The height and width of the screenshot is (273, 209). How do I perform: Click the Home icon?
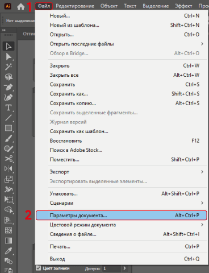pos(20,6)
